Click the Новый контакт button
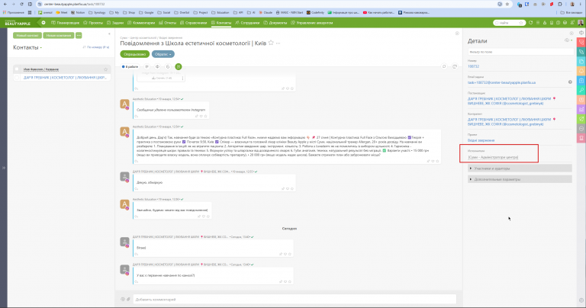Image resolution: width=586 pixels, height=308 pixels. (27, 36)
